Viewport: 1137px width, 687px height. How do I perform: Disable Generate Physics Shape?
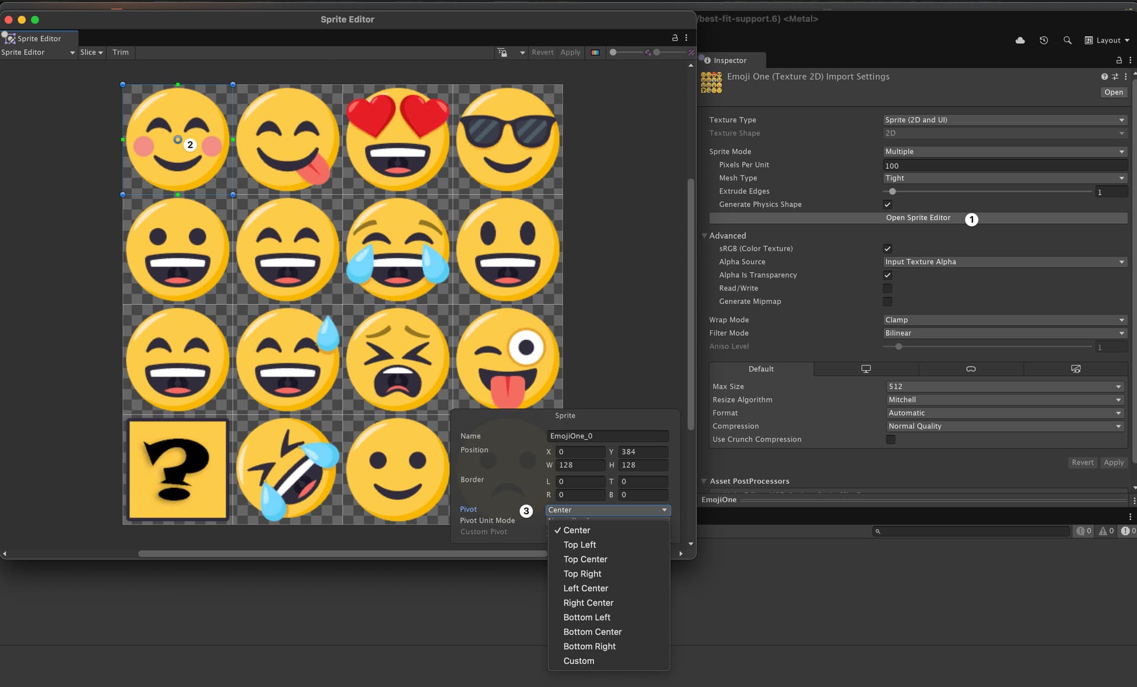pos(887,204)
